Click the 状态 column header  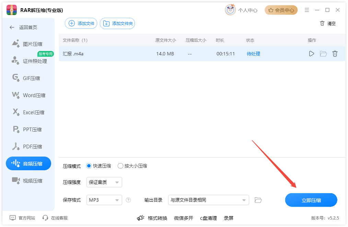click(250, 40)
